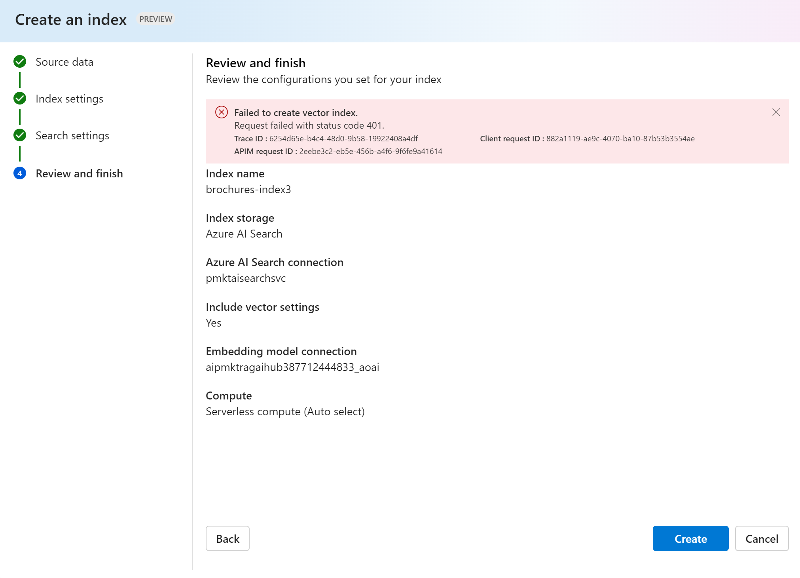Select the Review and finish step
The height and width of the screenshot is (578, 800).
click(79, 174)
